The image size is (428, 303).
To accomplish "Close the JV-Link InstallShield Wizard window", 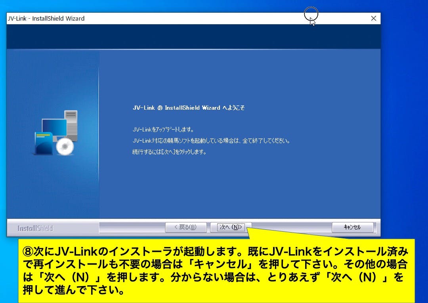I will tap(374, 18).
